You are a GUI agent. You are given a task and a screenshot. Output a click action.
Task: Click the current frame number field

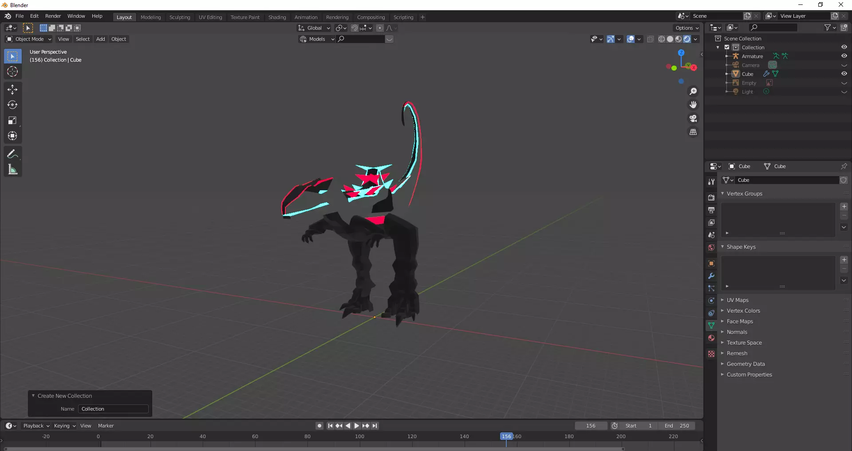click(x=591, y=426)
